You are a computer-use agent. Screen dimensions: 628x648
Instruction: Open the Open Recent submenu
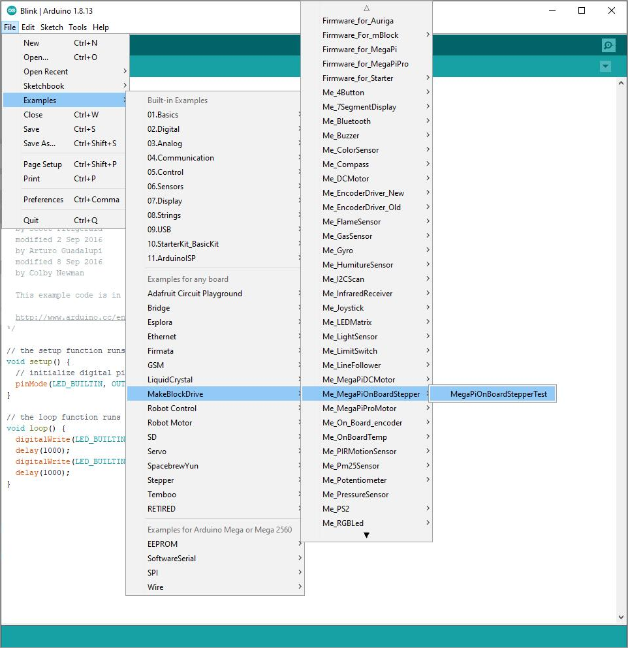tap(45, 72)
